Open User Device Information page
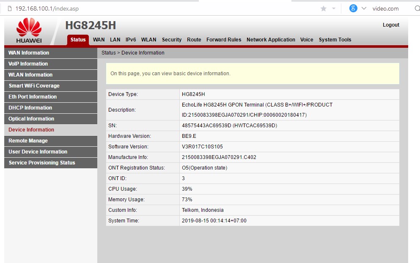420x263 pixels. [x=51, y=152]
